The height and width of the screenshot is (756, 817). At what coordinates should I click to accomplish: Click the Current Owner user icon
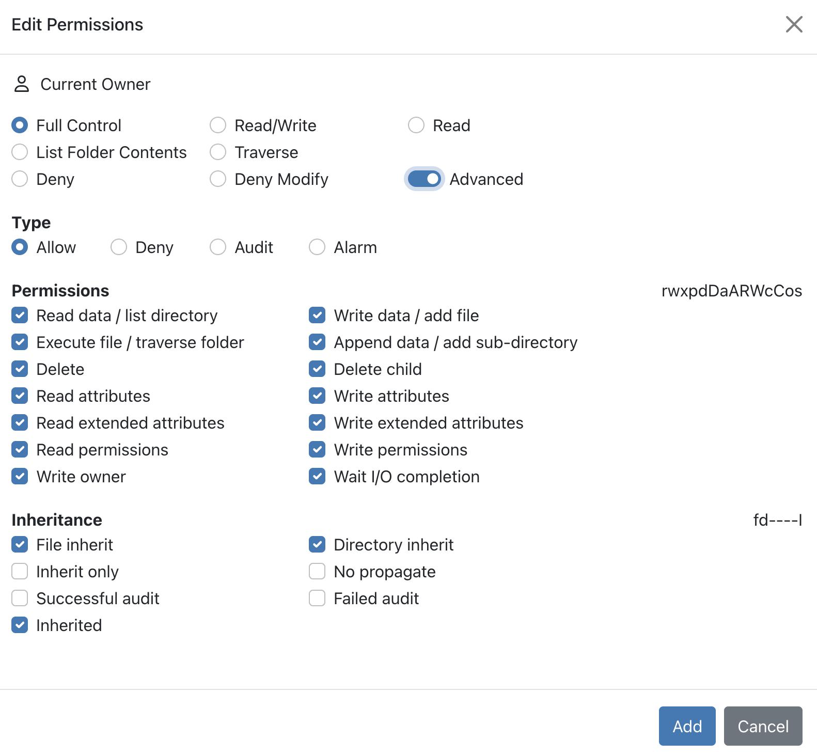point(22,84)
